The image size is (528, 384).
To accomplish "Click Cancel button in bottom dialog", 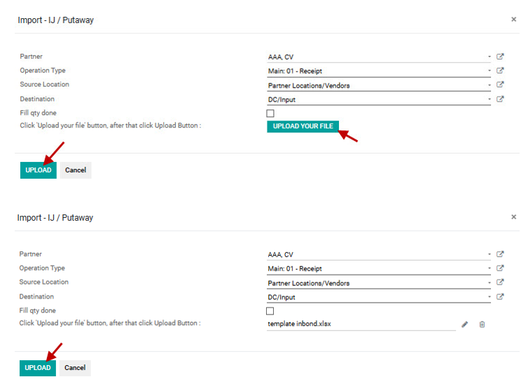I will point(75,368).
